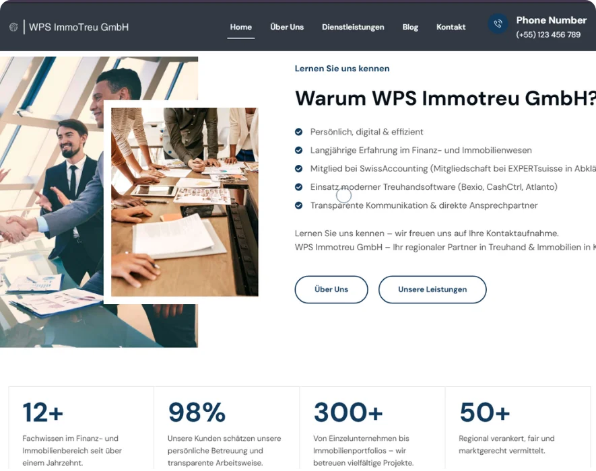The width and height of the screenshot is (596, 471).
Task: Click text 'Regional verankert, fair und marktgerecht vermittelt.'
Action: (506, 444)
